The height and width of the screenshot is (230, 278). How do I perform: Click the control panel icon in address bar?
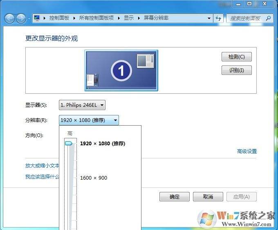tap(37, 18)
